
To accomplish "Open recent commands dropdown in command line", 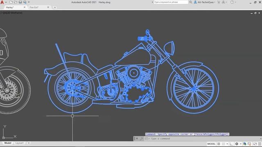I will [147, 139].
